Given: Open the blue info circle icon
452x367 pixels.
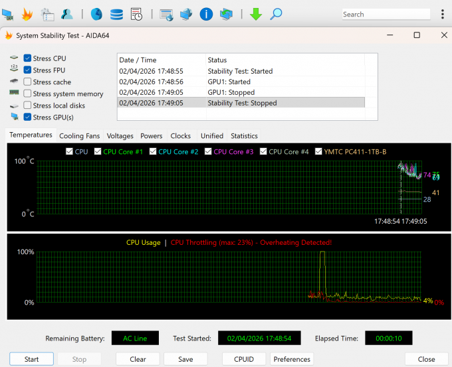Looking at the screenshot, I should point(206,14).
